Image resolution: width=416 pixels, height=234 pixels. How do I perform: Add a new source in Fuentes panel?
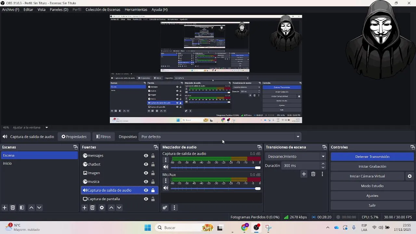click(84, 208)
